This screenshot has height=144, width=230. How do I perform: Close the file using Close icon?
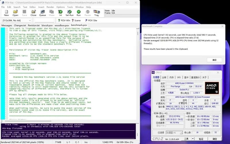[x=33, y=13]
